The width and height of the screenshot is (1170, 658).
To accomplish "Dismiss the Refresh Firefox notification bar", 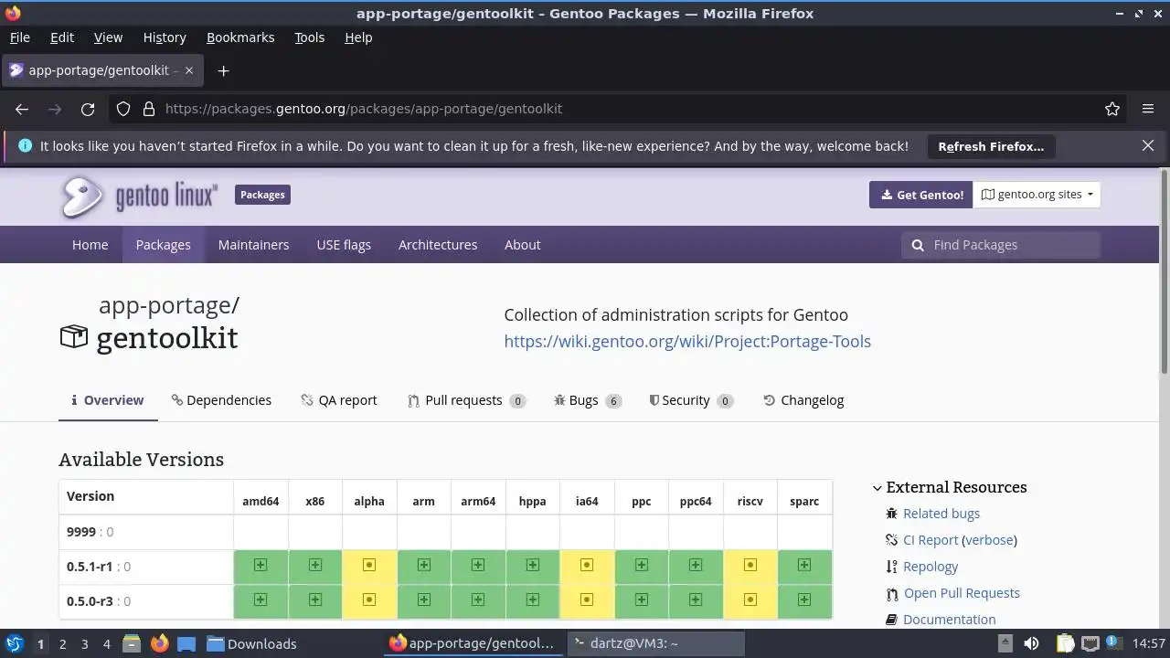I will [x=1148, y=145].
